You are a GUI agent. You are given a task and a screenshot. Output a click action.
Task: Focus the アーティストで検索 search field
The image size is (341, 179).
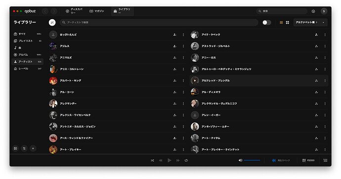159,22
